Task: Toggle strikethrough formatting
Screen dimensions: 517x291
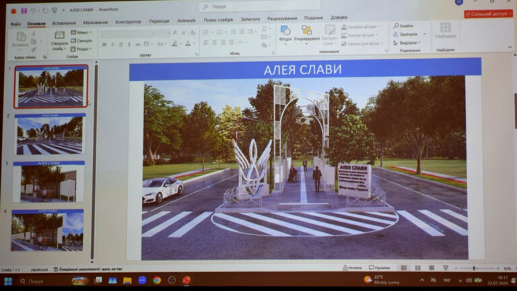Action: (x=137, y=44)
